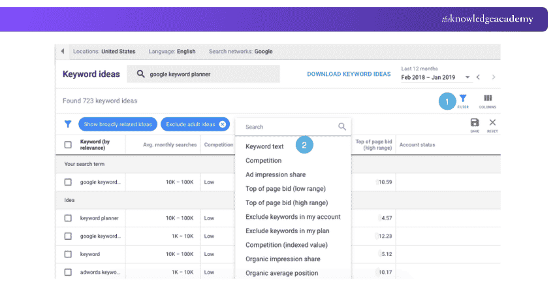Click the magnifier in the filter search box

342,127
